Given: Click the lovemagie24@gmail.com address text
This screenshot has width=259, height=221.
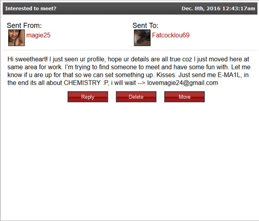Looking at the screenshot, I should (183, 83).
